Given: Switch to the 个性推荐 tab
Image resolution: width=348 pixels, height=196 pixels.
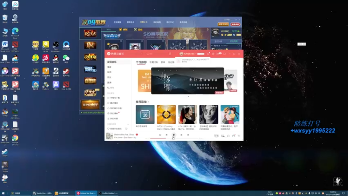Looking at the screenshot, I should pyautogui.click(x=141, y=62).
